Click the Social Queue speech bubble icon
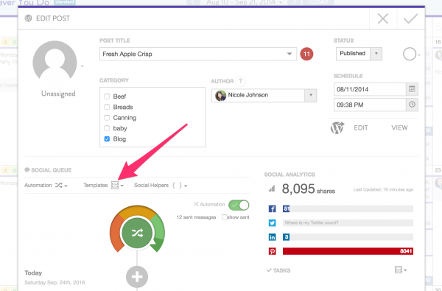442x291 pixels. 27,169
